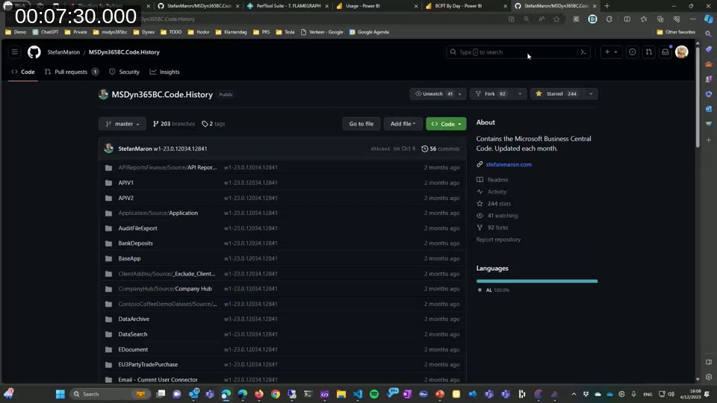Open the APIV1 folder

(x=125, y=183)
